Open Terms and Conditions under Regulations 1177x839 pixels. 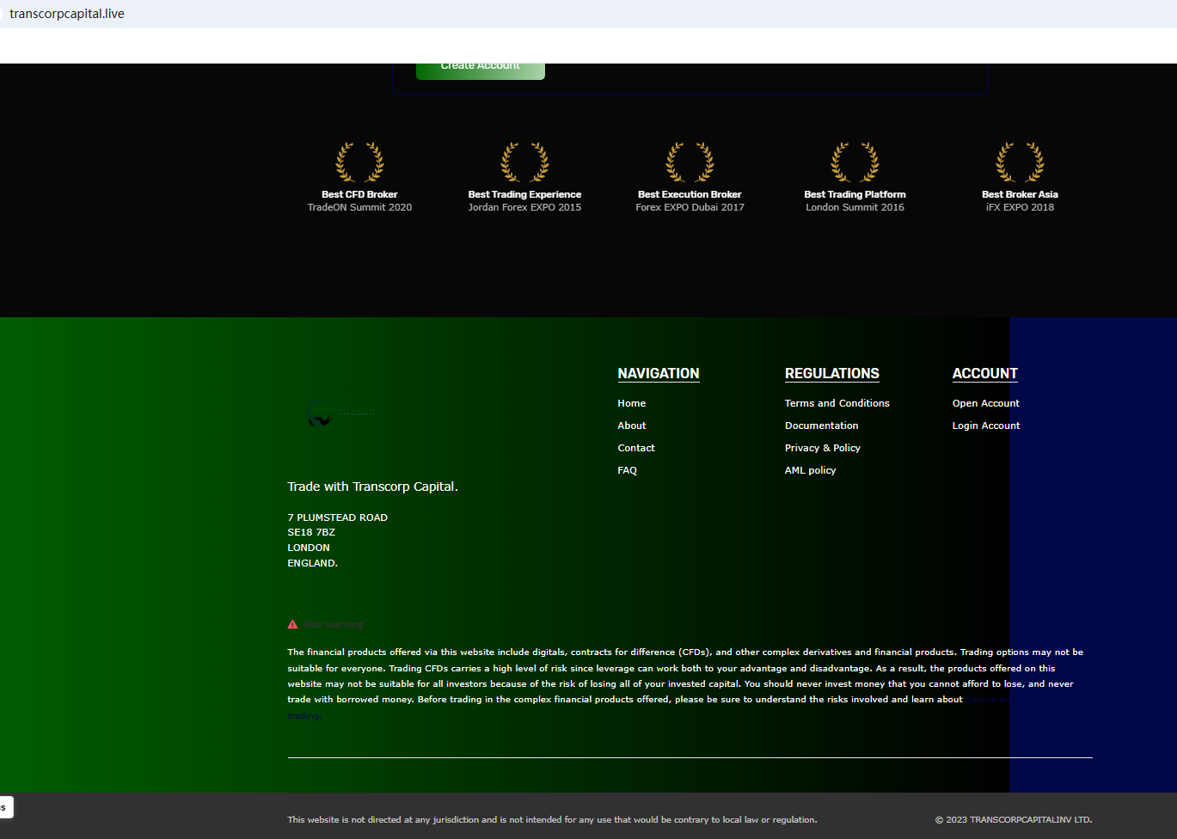(837, 403)
